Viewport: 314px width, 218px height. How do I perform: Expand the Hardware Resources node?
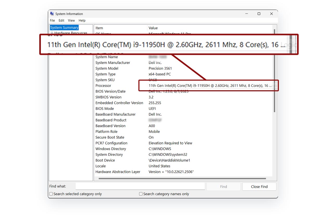click(x=52, y=33)
